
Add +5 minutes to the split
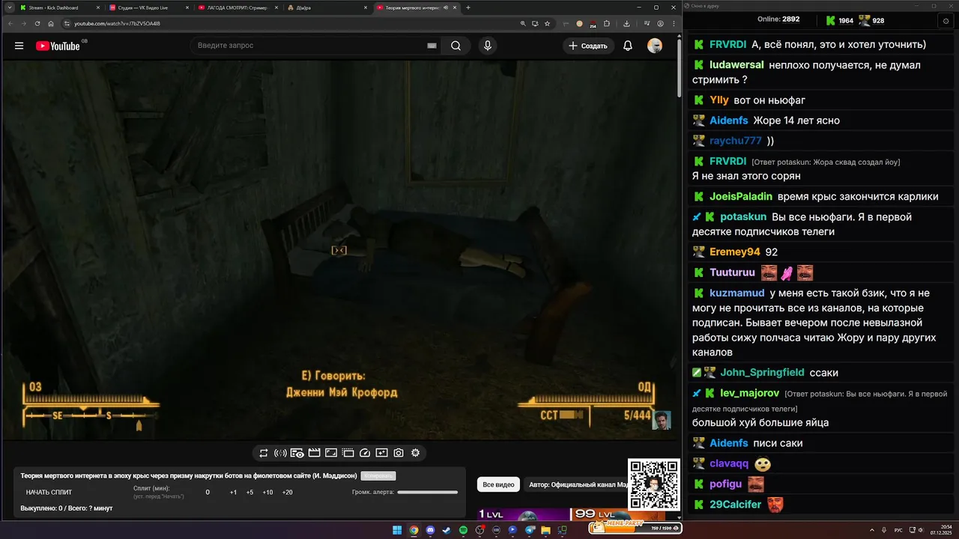pyautogui.click(x=249, y=493)
